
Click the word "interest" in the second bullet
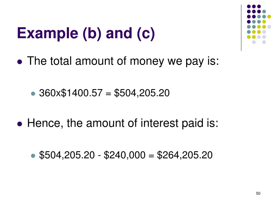[x=159, y=123]
